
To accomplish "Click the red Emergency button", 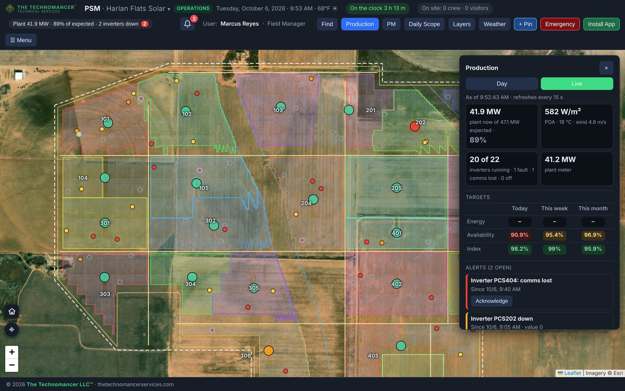I will 560,24.
